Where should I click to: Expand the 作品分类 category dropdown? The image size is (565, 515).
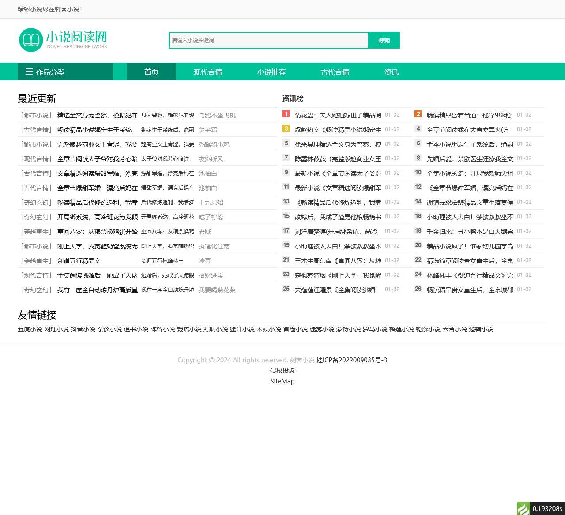click(65, 71)
